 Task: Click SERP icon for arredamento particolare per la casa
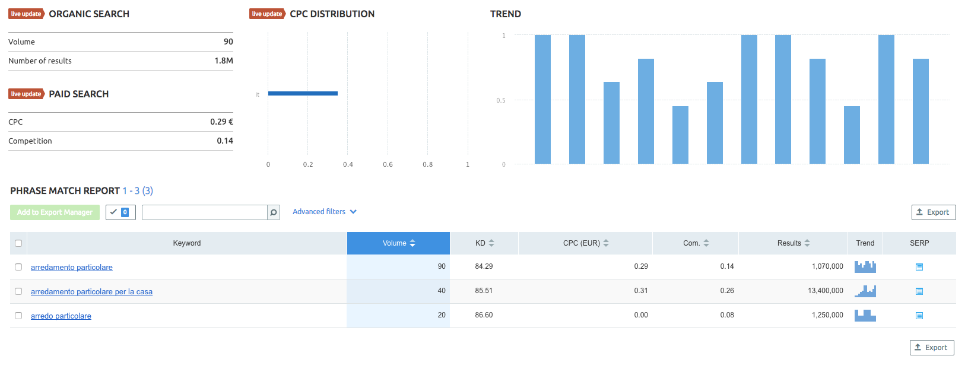tap(919, 291)
